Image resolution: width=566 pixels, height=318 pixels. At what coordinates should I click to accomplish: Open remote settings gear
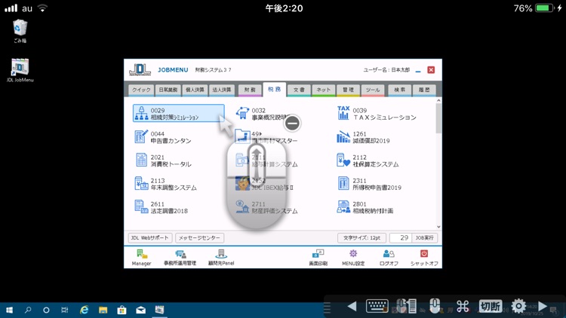click(x=518, y=306)
